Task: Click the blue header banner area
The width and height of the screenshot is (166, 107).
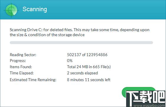Action: coord(83,10)
